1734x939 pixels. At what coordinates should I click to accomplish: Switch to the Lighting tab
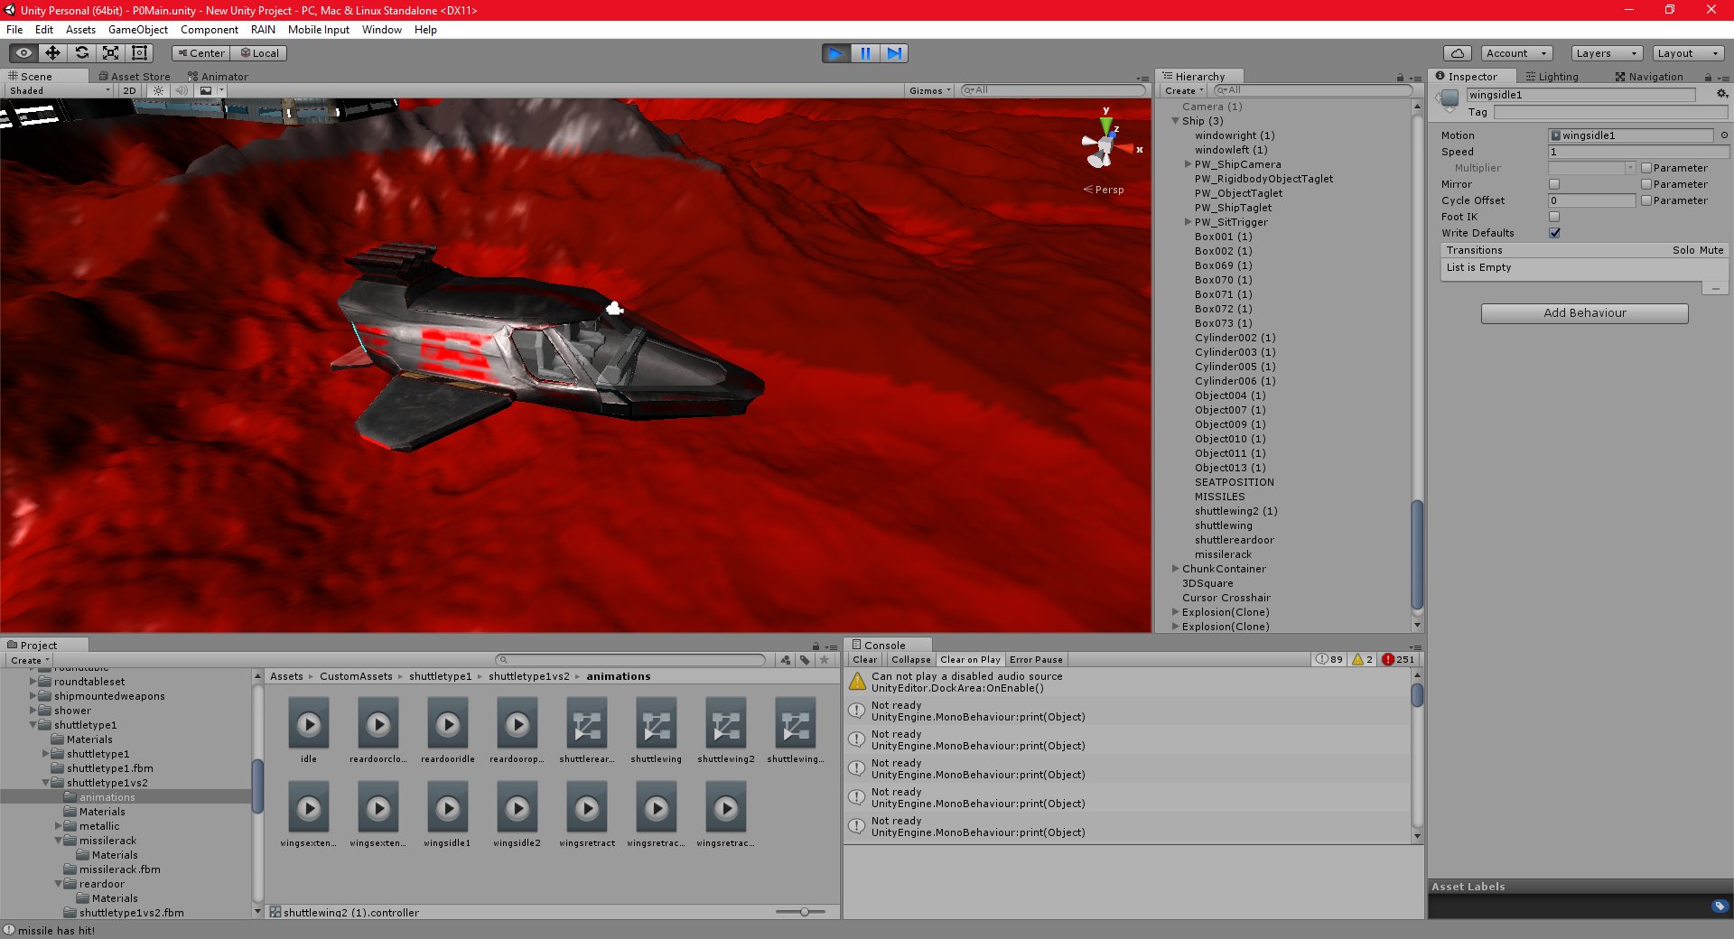(1552, 77)
